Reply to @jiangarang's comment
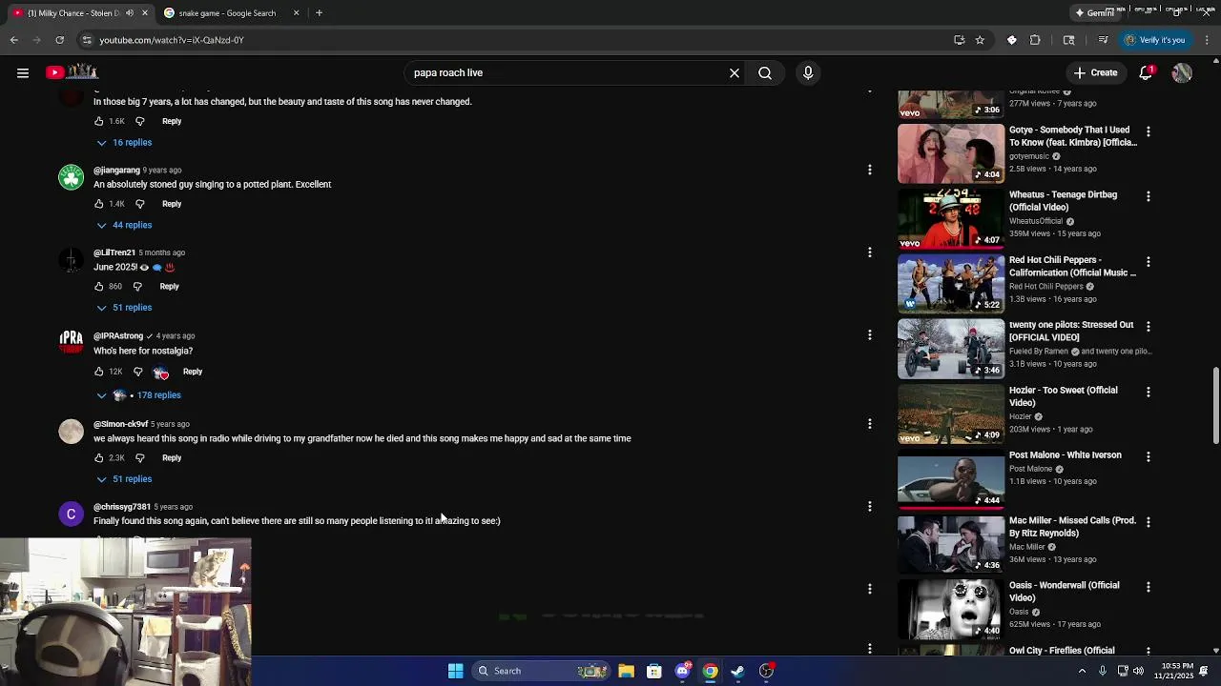This screenshot has height=686, width=1221. [x=172, y=204]
